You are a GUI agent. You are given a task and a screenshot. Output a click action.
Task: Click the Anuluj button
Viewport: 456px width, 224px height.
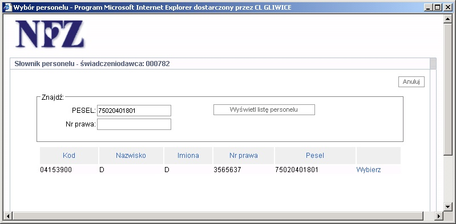411,82
